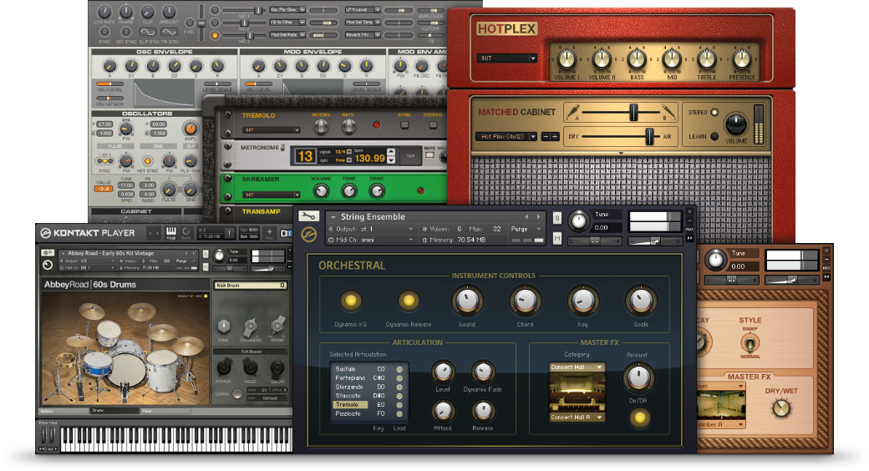Select the Staccato articulation entry

click(x=349, y=396)
